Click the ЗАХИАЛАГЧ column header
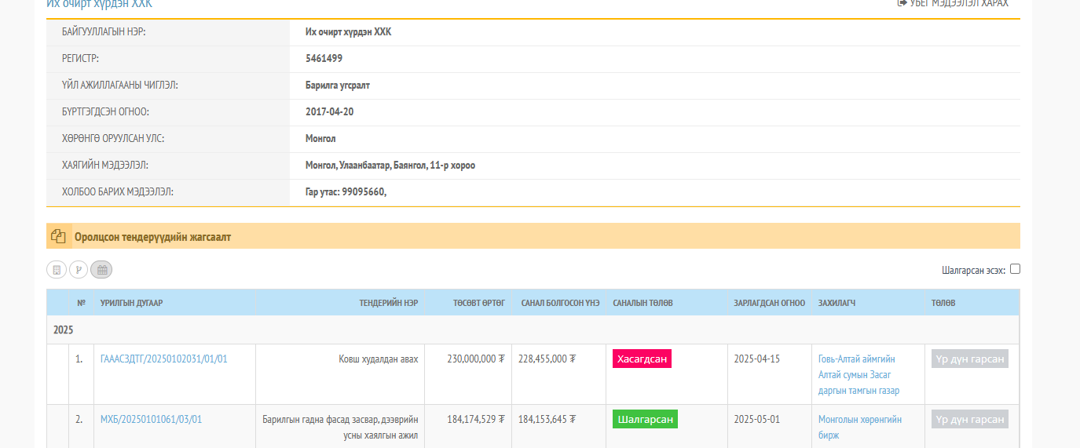1080x448 pixels. [x=837, y=303]
